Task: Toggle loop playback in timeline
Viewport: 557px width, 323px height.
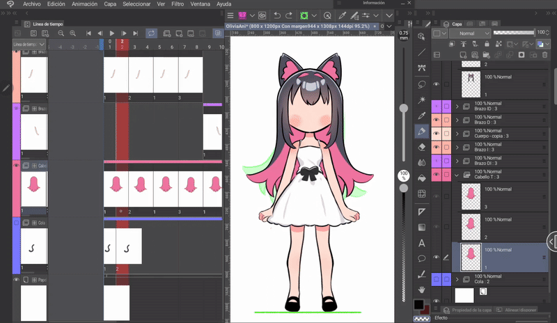Action: [152, 33]
